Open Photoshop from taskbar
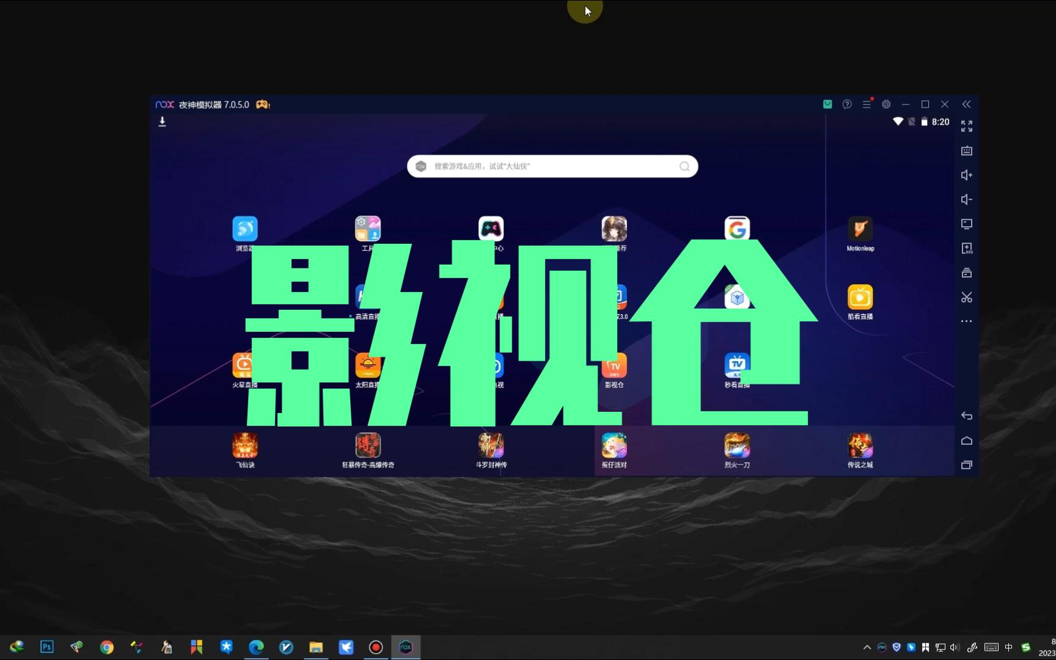 (47, 647)
